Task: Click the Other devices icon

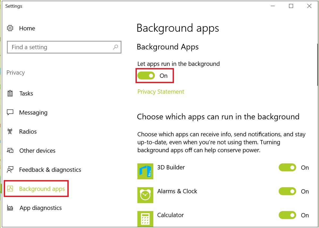Action: pyautogui.click(x=10, y=151)
